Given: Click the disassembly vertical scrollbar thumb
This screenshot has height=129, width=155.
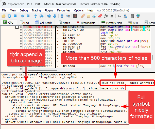Looking at the screenshot, I should click(153, 57).
